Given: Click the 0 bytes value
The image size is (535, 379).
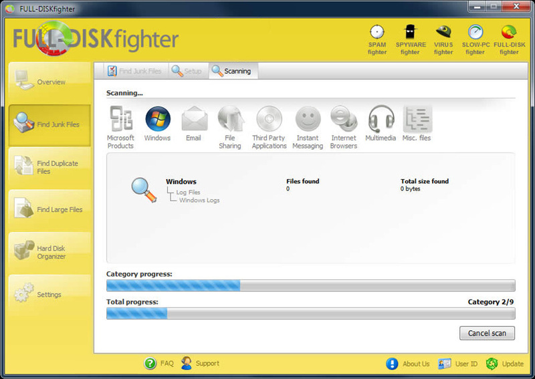Looking at the screenshot, I should 411,188.
